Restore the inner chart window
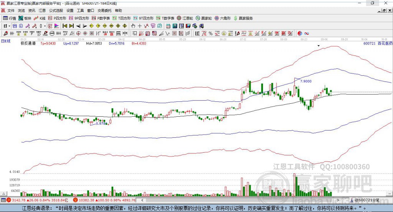This screenshot has width=393, height=212. [384, 10]
